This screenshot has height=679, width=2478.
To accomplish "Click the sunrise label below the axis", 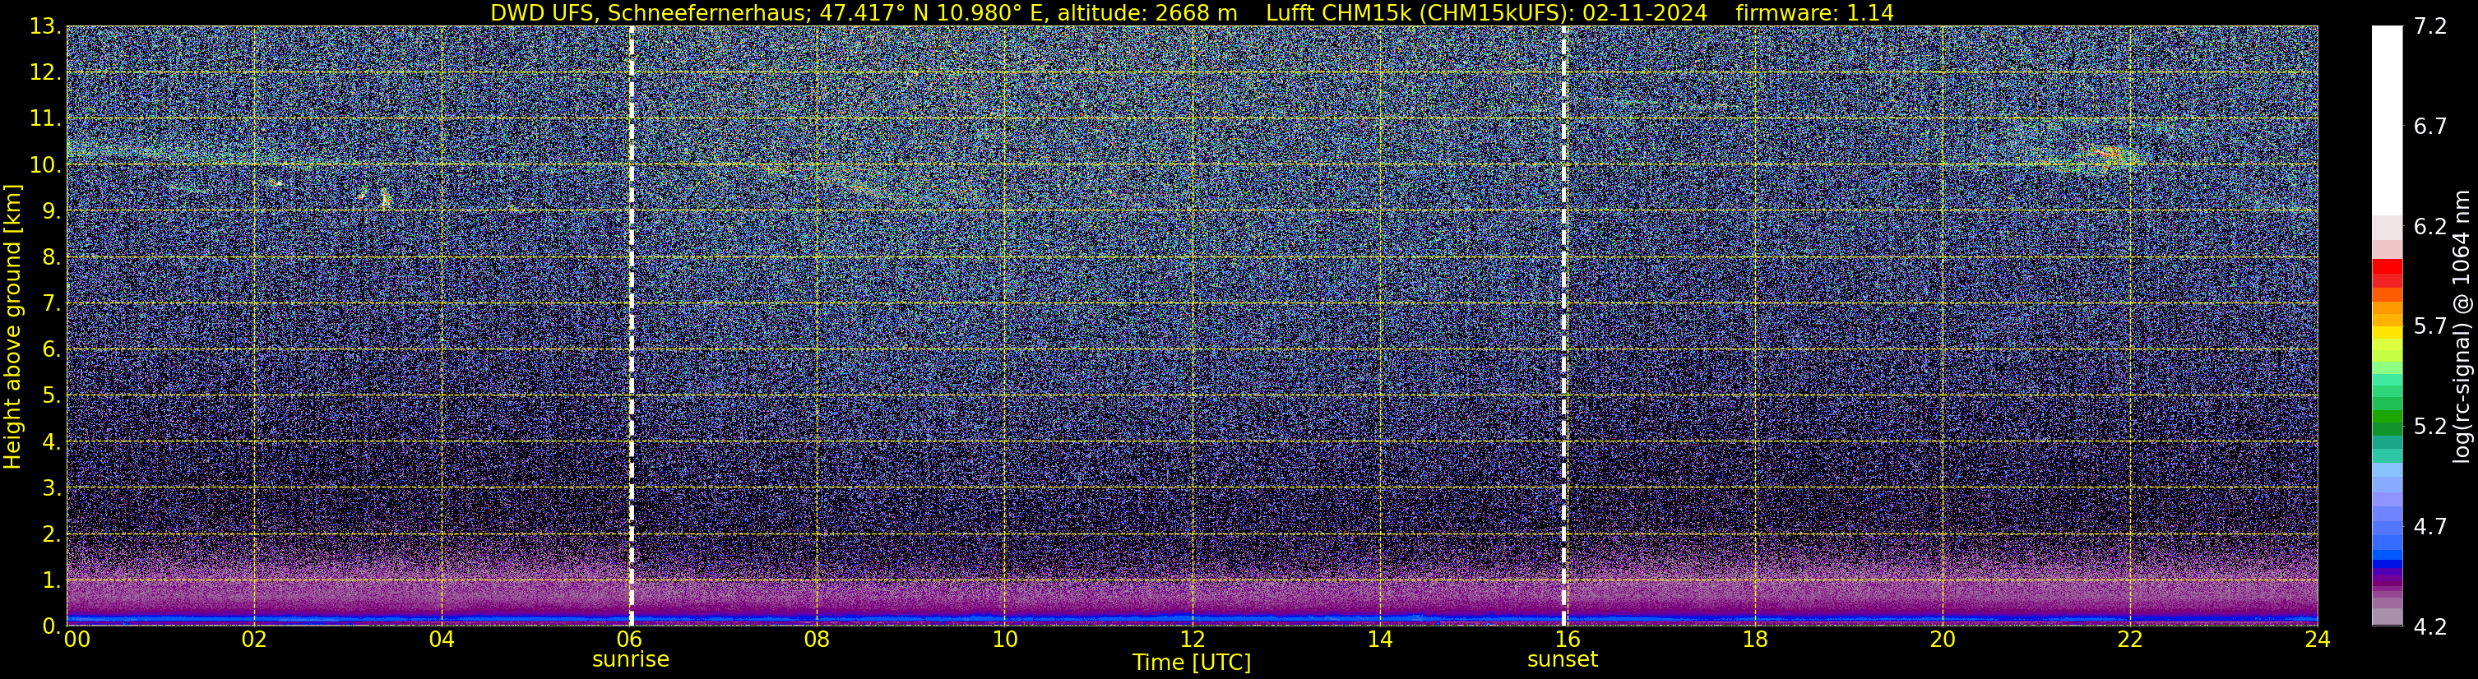I will (x=630, y=660).
